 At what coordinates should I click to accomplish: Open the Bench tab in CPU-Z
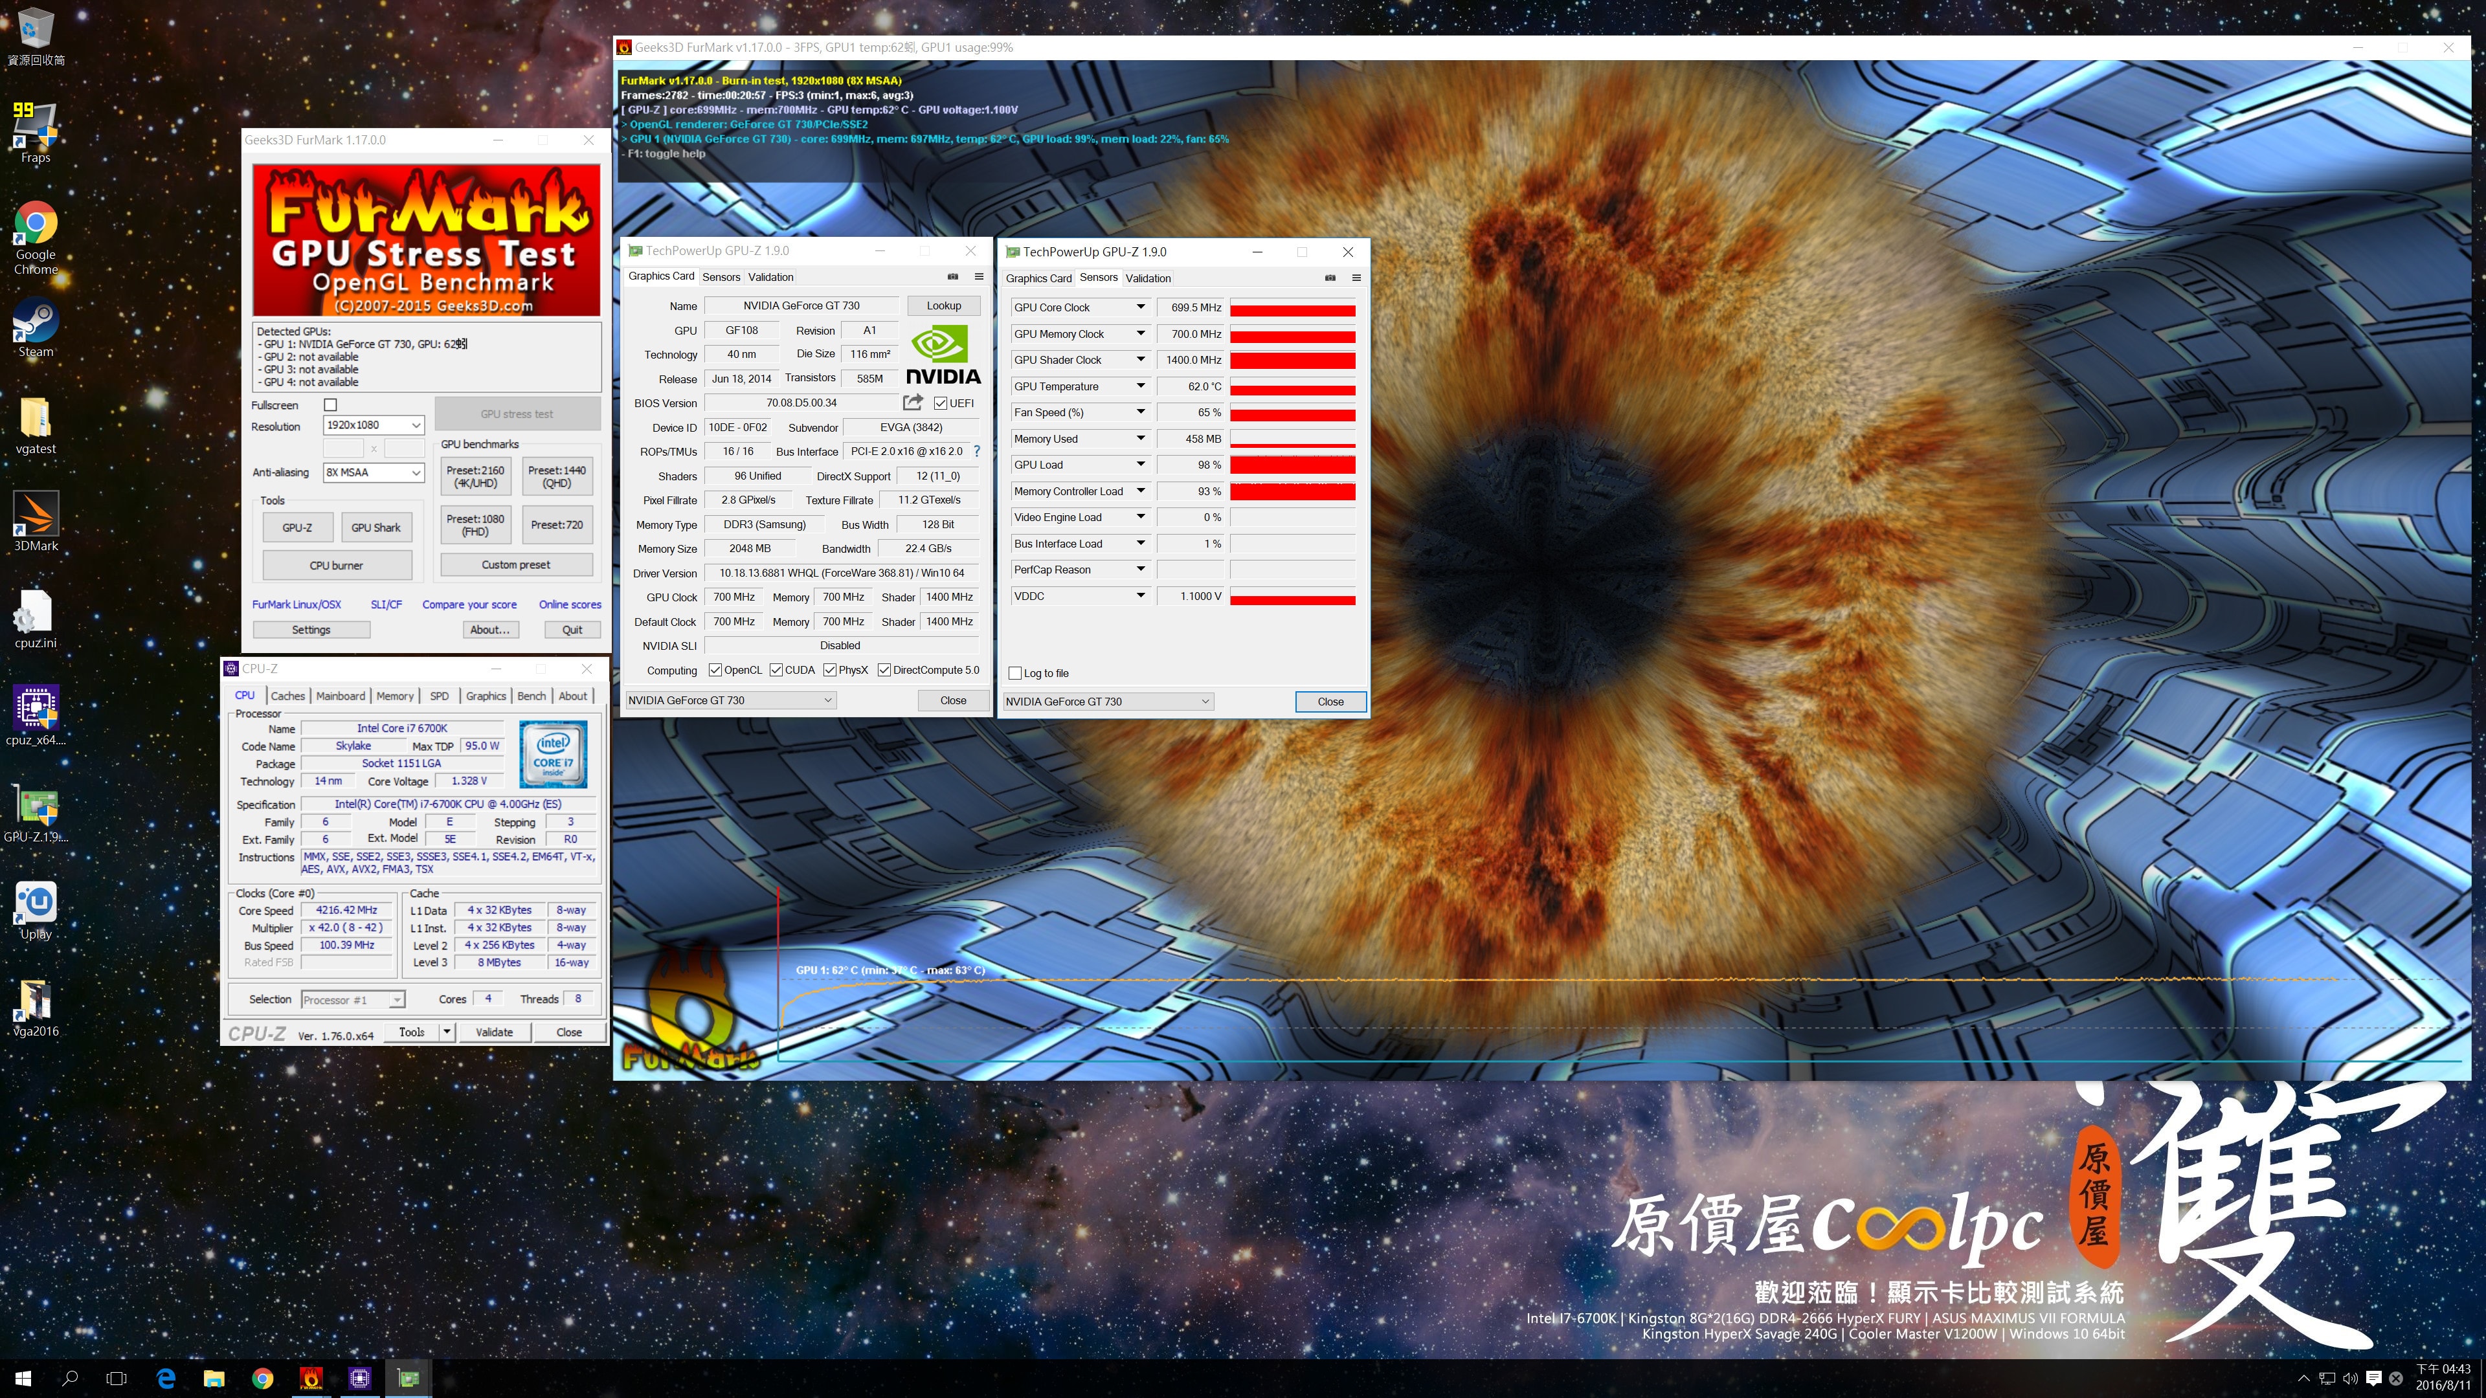click(x=531, y=696)
